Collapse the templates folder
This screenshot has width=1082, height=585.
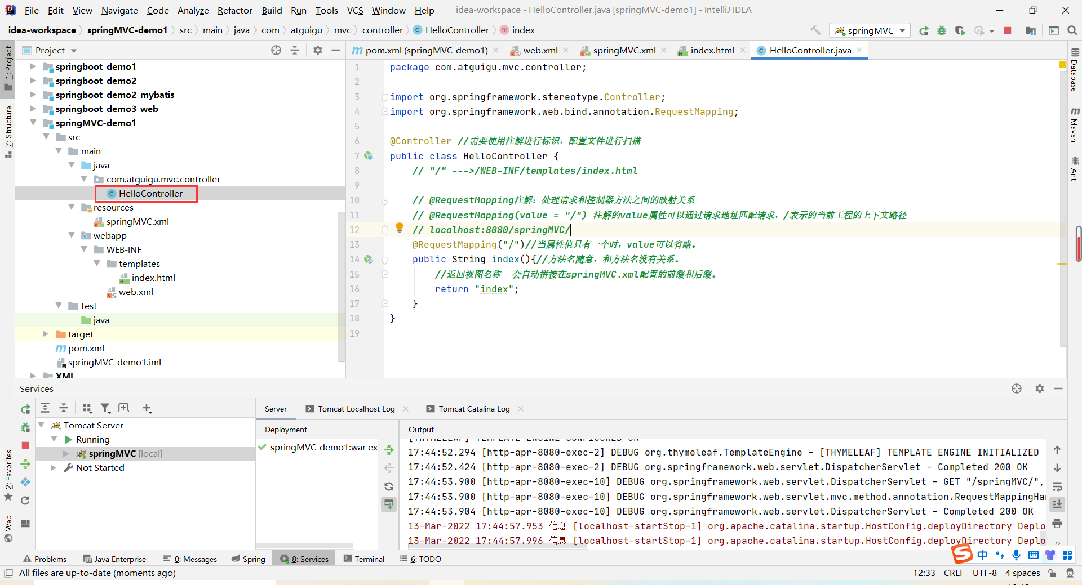(x=97, y=264)
